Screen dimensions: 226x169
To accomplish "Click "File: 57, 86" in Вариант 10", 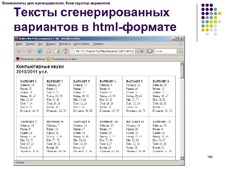I will tap(106, 140).
